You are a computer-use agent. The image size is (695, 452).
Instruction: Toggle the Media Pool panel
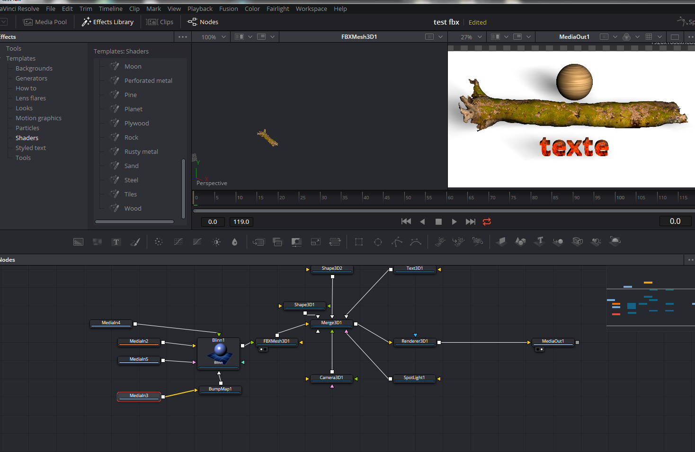45,22
